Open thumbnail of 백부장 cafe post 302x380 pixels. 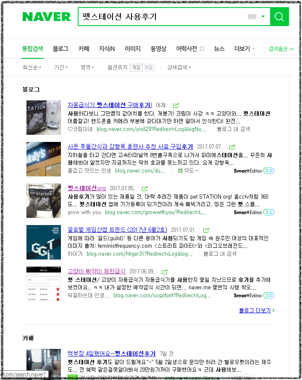click(x=44, y=364)
